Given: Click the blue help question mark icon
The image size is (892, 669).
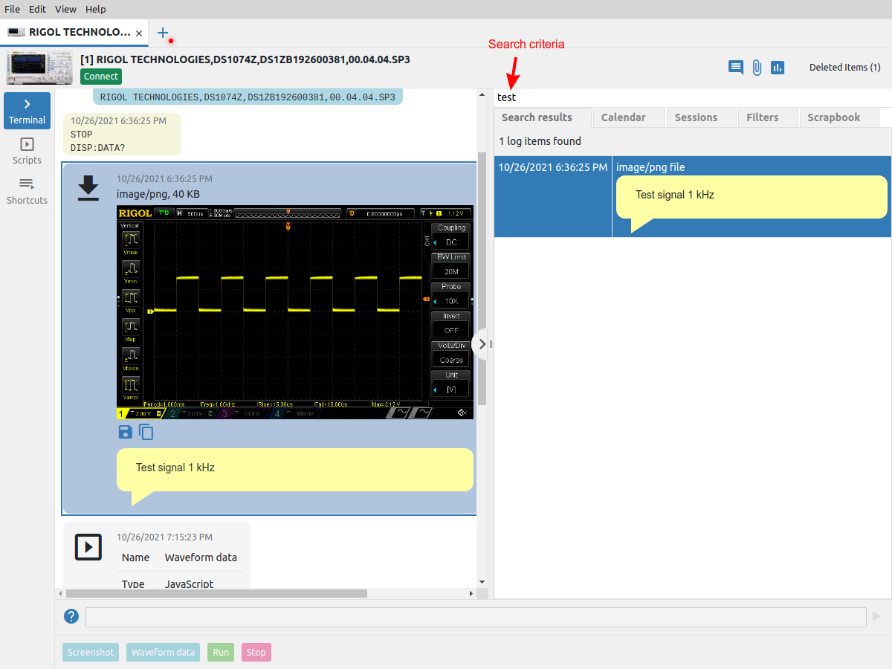Looking at the screenshot, I should pyautogui.click(x=71, y=616).
